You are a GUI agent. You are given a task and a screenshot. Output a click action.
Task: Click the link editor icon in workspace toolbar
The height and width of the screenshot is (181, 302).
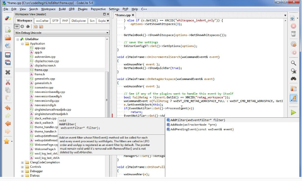[x=17, y=27]
